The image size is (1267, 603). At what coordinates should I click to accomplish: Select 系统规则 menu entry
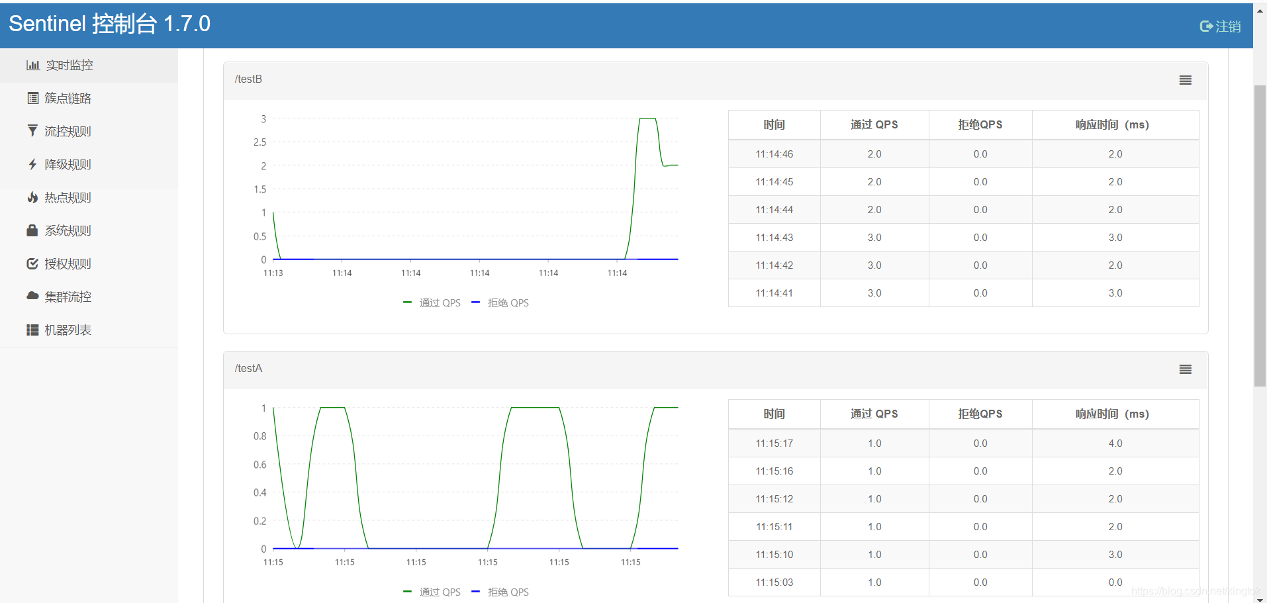point(89,231)
